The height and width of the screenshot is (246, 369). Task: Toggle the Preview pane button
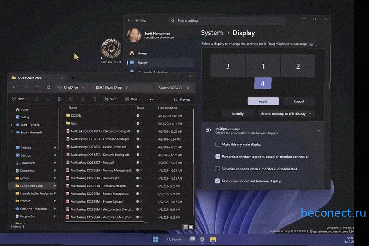[x=182, y=99]
